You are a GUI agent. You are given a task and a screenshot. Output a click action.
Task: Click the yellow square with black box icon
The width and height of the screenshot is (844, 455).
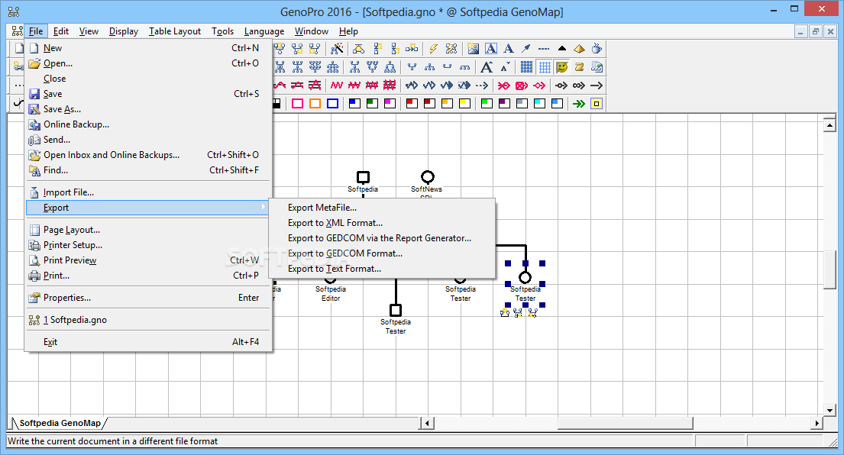(597, 104)
